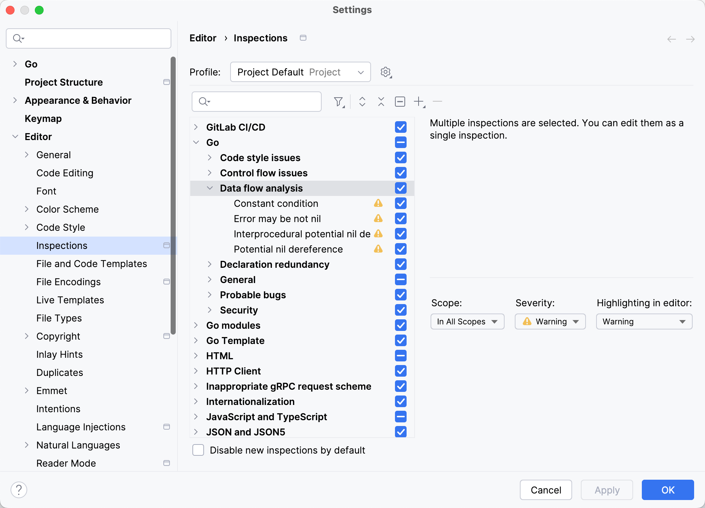Click the filter inspections funnel icon
This screenshot has height=508, width=705.
338,102
